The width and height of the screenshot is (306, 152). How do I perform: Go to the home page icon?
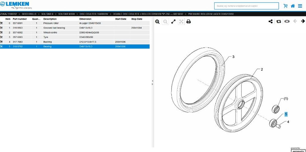(x=293, y=6)
